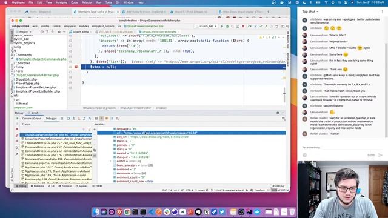Send chat message arrow icon

pos(380,155)
